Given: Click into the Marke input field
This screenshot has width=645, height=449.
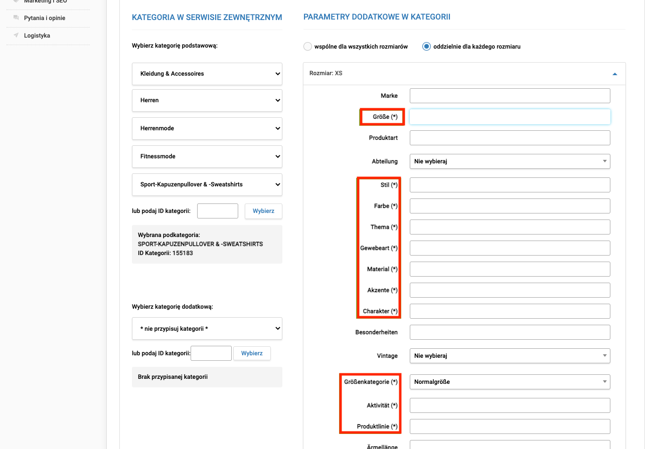Looking at the screenshot, I should click(510, 96).
